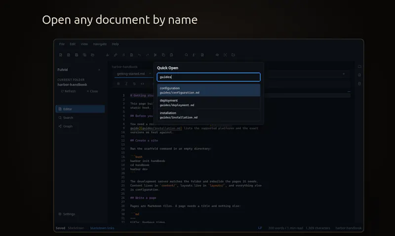Click harbor-handbook folder name in sidebar
The height and width of the screenshot is (236, 395).
tap(72, 85)
